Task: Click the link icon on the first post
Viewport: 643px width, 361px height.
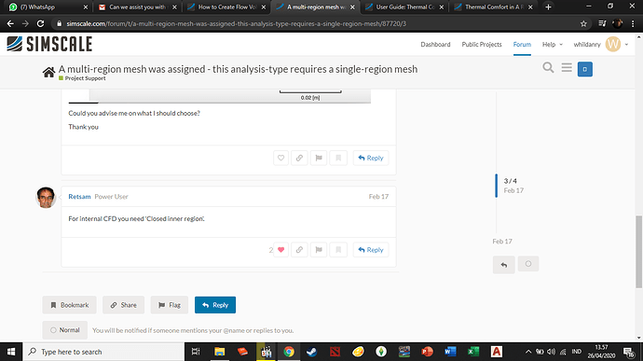Action: [299, 158]
